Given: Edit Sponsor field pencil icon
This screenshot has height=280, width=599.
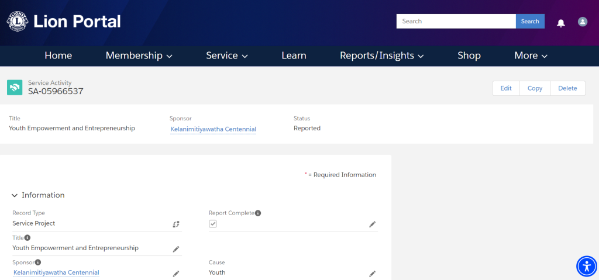Looking at the screenshot, I should click(175, 274).
